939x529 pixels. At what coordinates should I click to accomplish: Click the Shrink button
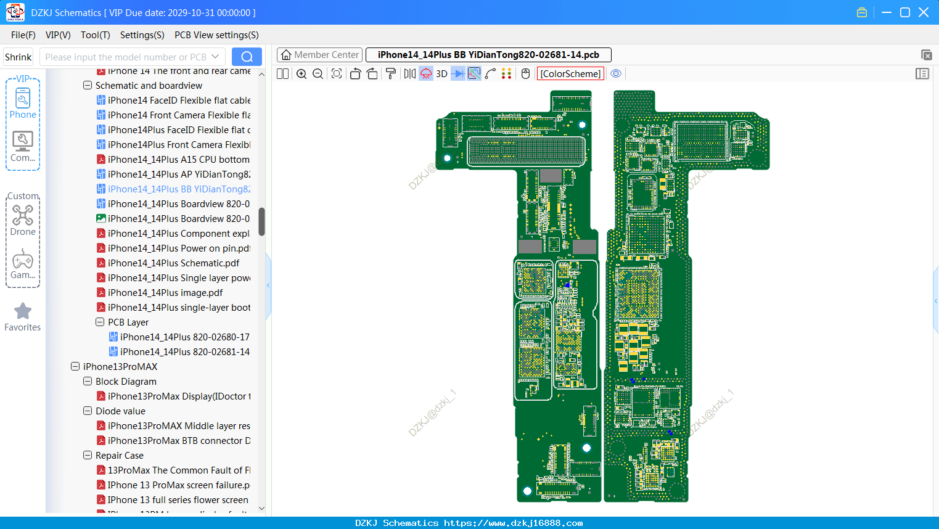18,57
